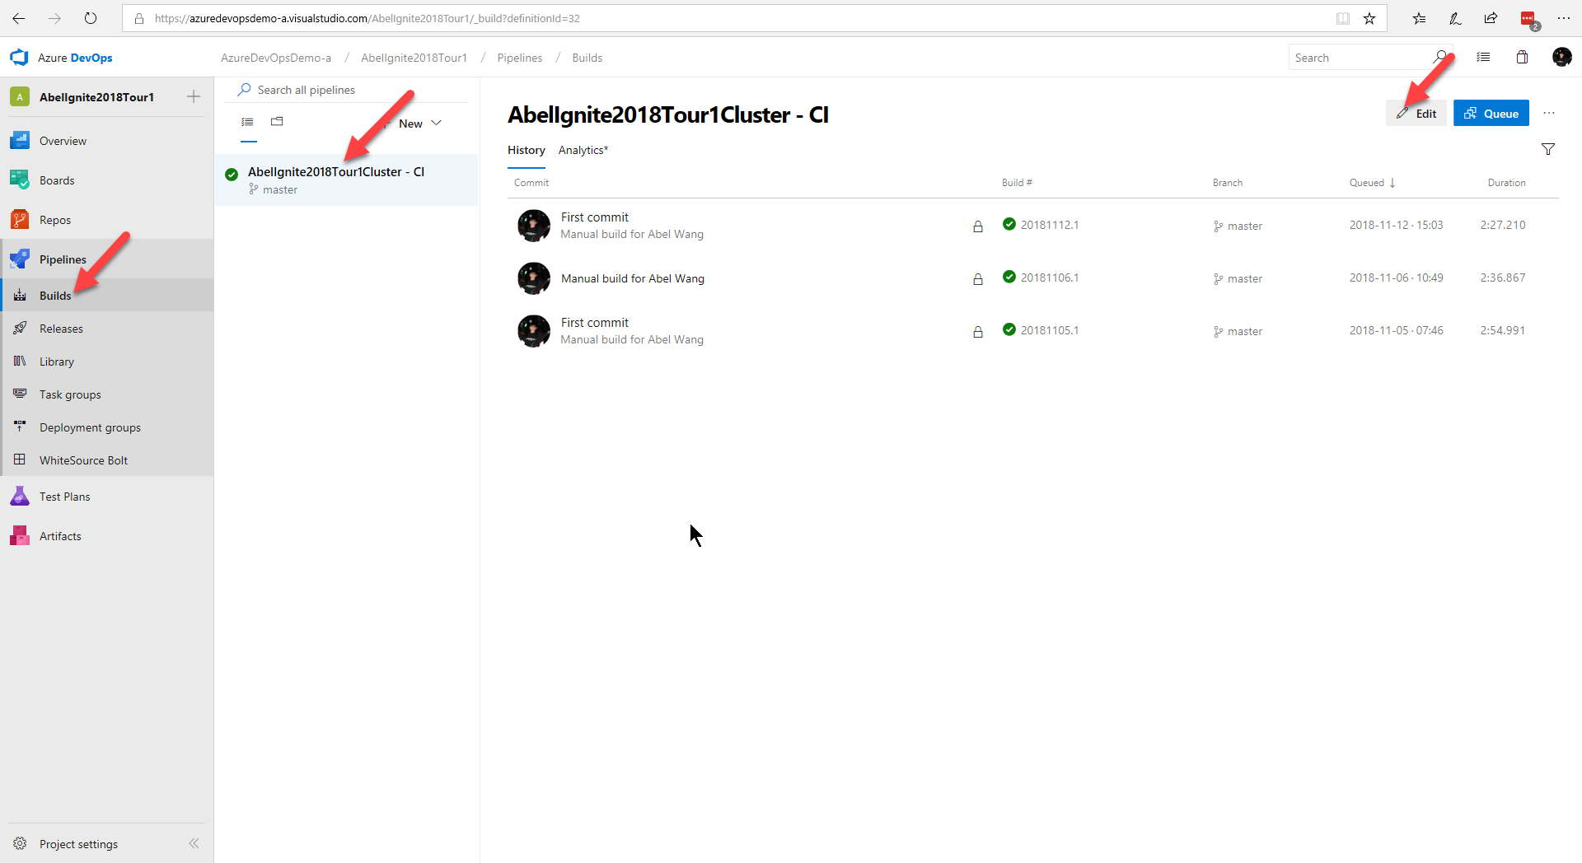The image size is (1582, 863).
Task: Click duration 2:27.210 cell
Action: (x=1502, y=225)
